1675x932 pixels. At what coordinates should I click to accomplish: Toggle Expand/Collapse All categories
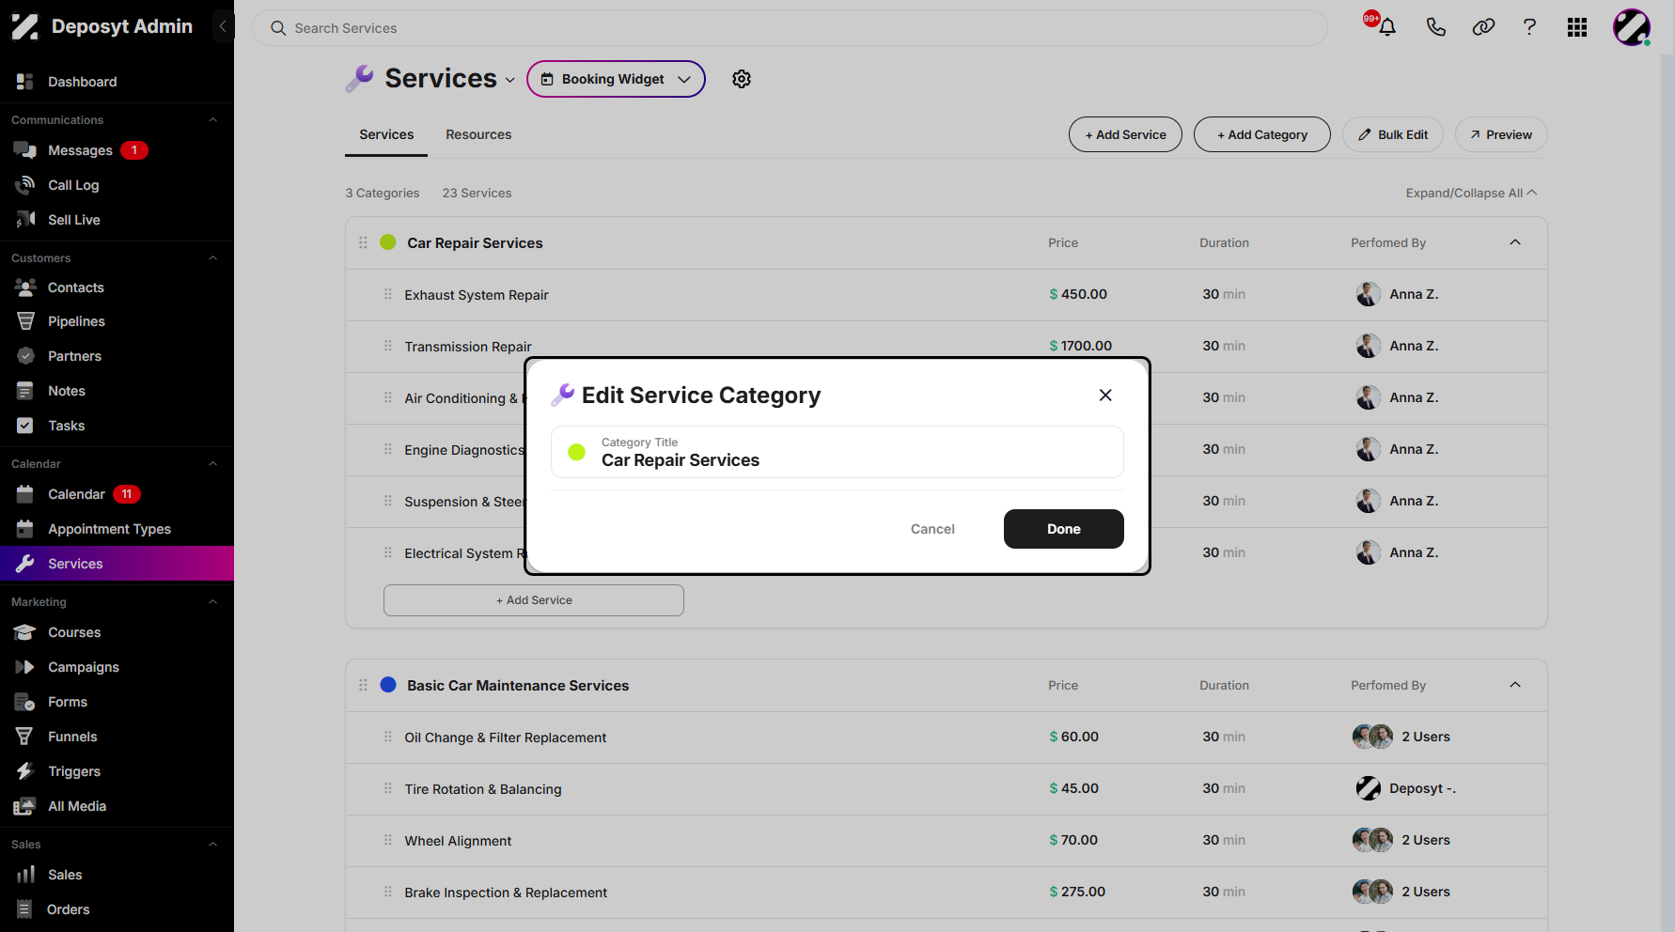pos(1471,193)
